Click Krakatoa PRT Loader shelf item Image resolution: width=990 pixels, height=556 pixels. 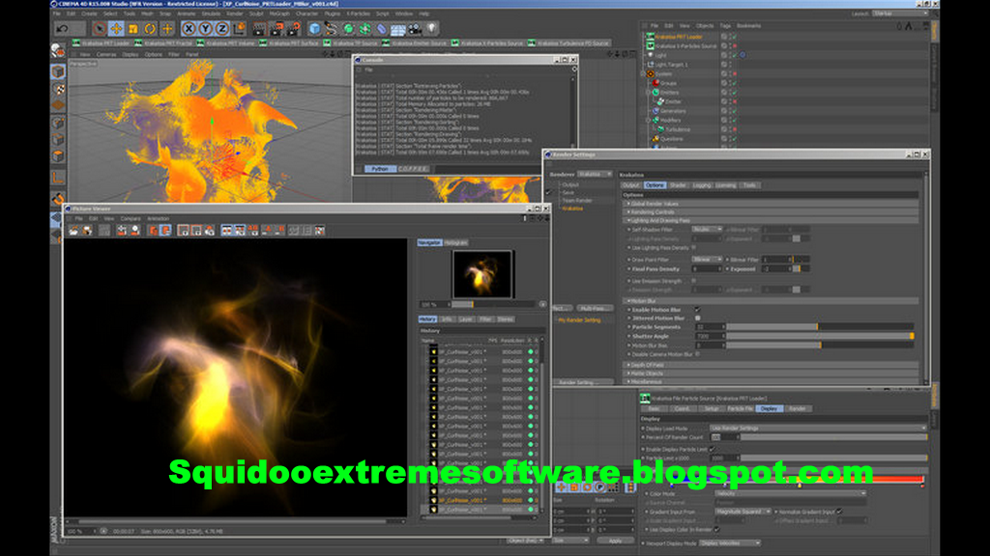click(101, 42)
